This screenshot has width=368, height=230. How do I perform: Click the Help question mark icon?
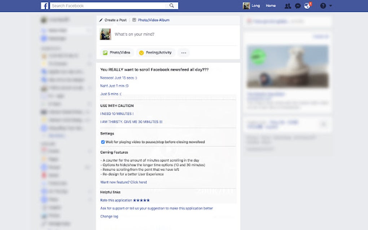(x=322, y=5)
